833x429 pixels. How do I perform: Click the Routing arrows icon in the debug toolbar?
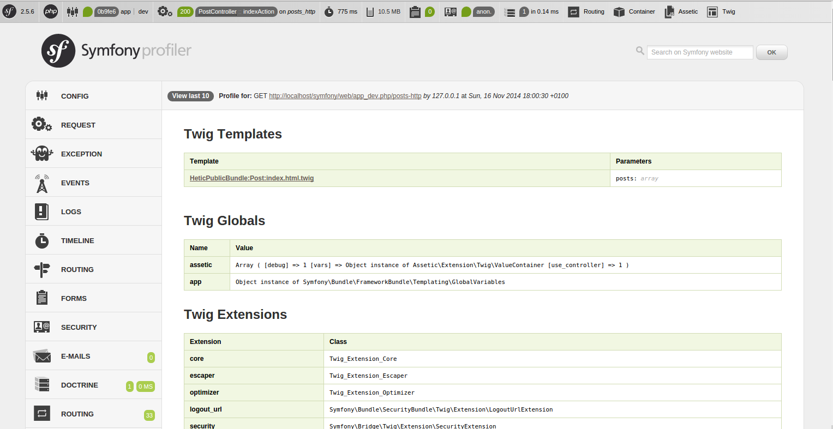[x=573, y=12]
